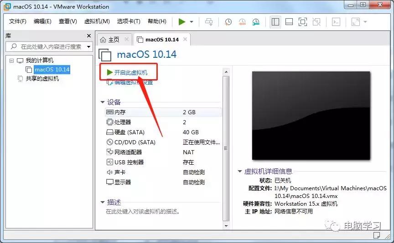Click the device panel scroll up arrow
This screenshot has height=243, width=394.
[226, 72]
